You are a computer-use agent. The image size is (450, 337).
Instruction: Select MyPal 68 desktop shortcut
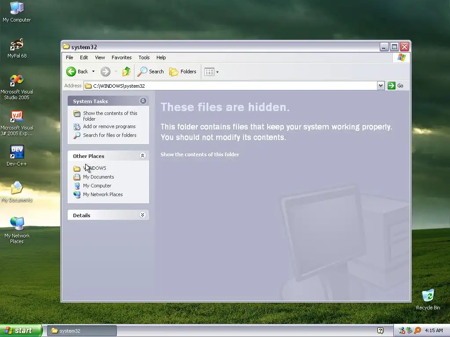point(17,48)
